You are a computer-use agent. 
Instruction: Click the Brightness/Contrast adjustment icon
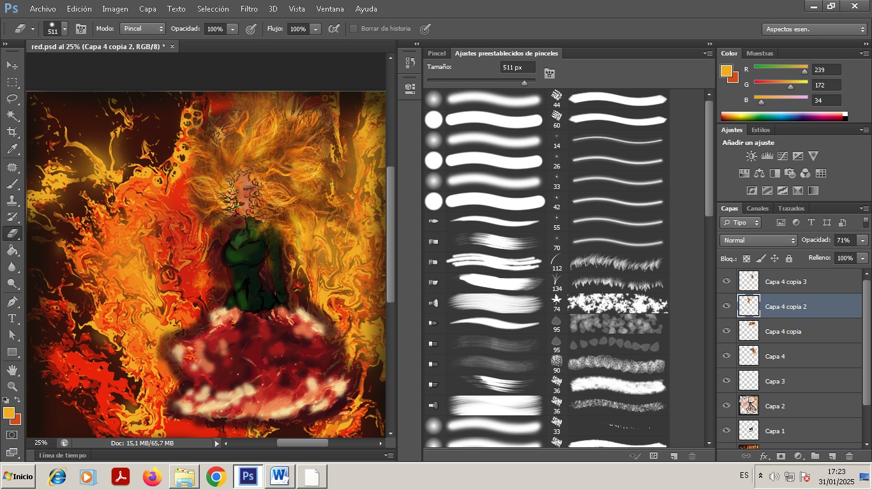pos(751,156)
